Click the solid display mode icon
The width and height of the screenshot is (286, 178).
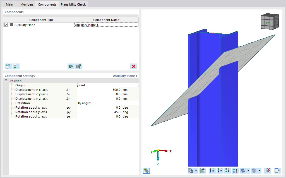[243, 170]
